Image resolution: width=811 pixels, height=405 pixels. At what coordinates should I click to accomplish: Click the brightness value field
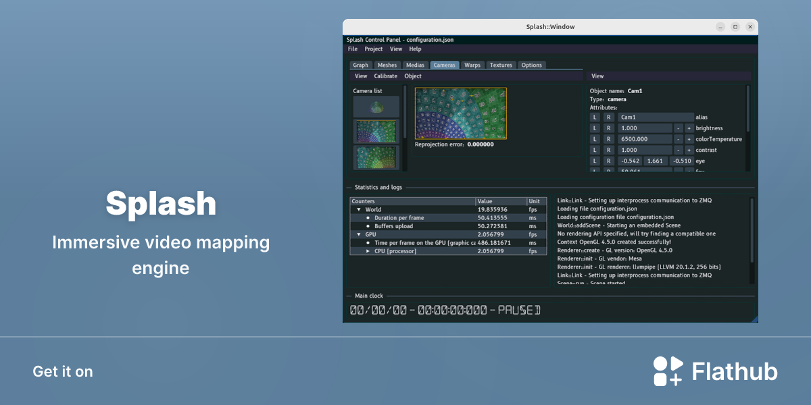pyautogui.click(x=645, y=128)
